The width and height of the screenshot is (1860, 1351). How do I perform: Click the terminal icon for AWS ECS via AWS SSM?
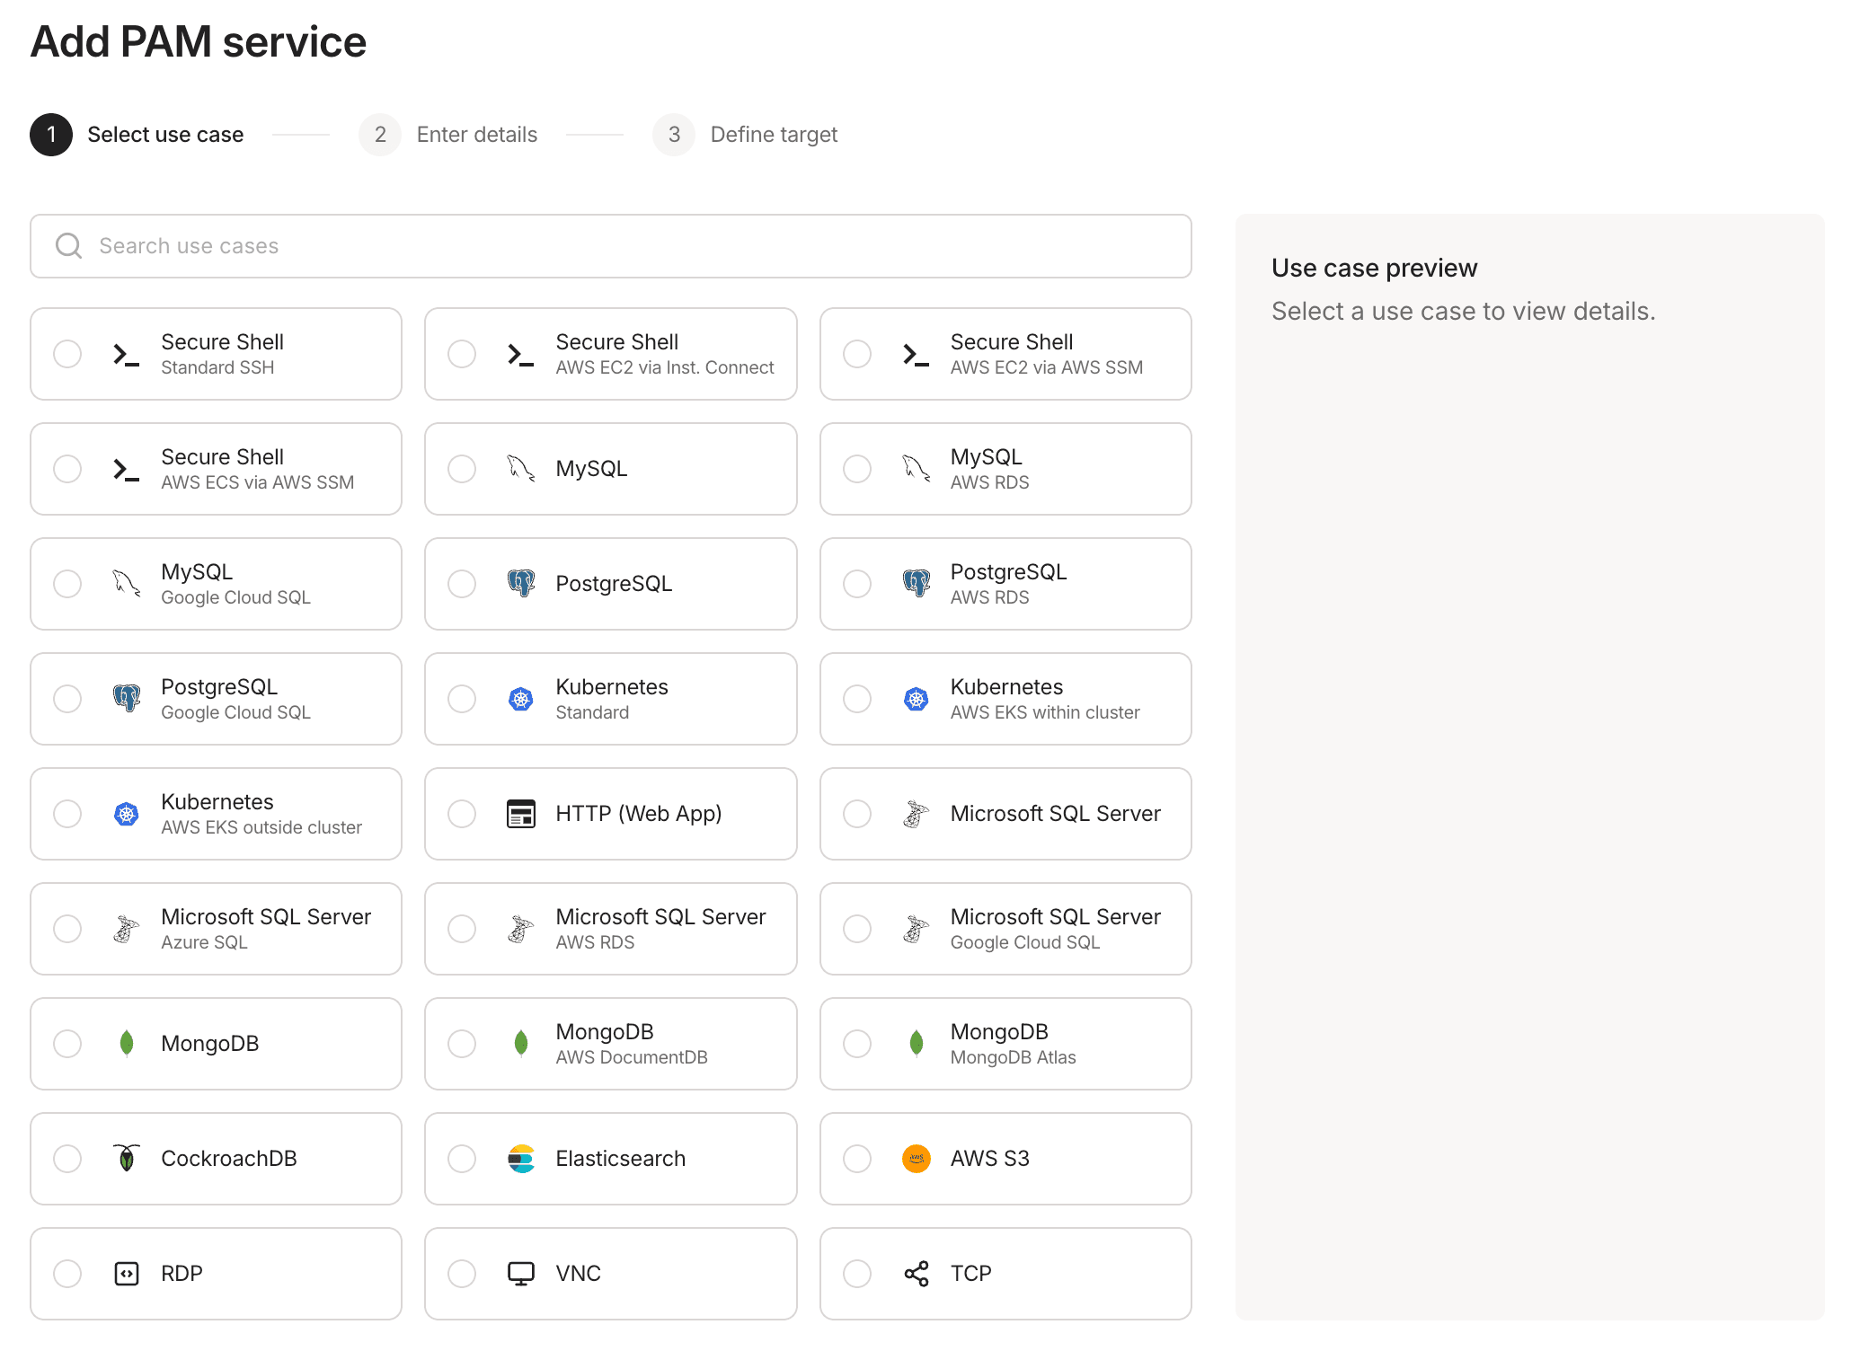pyautogui.click(x=127, y=469)
